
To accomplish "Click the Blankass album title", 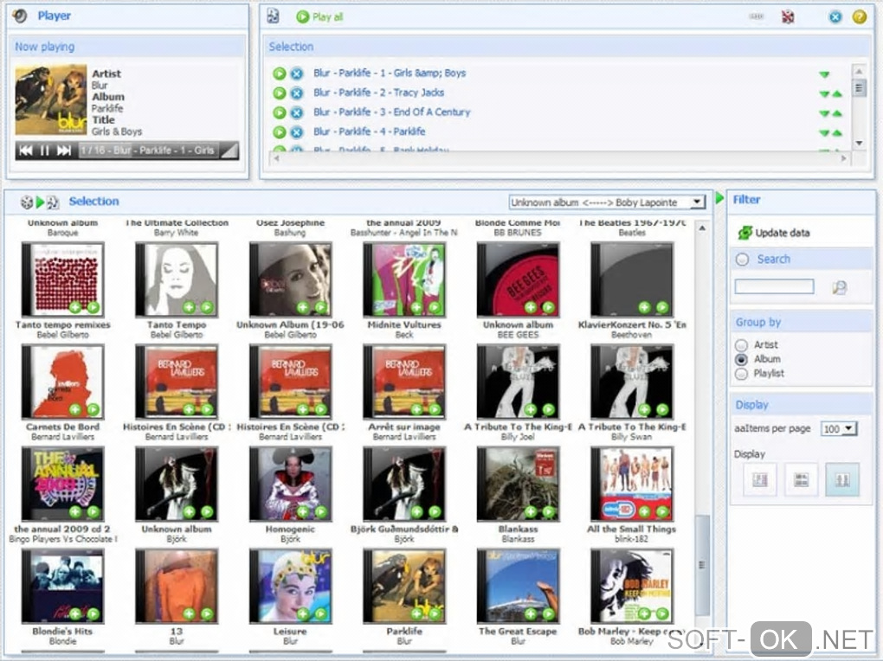I will click(x=518, y=529).
